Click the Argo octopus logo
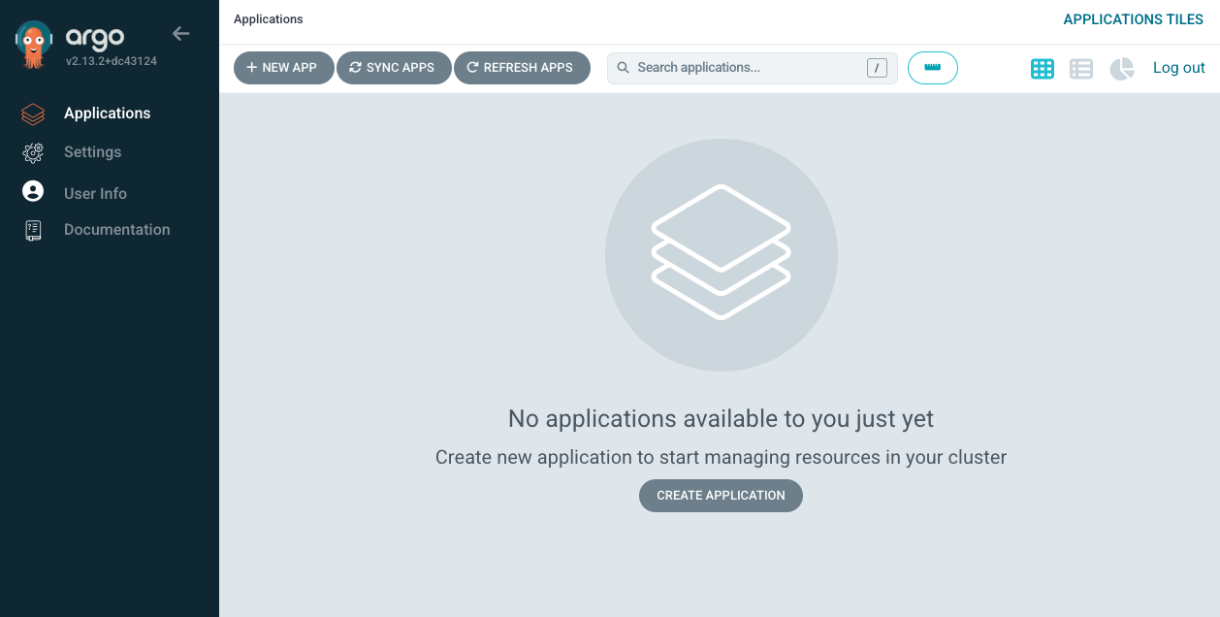The width and height of the screenshot is (1220, 617). click(x=34, y=45)
